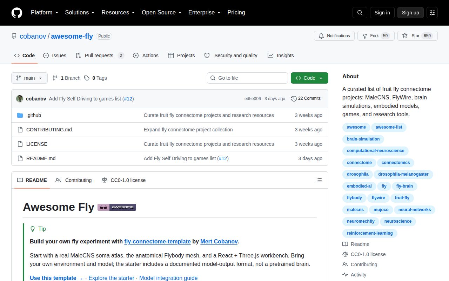Fork the awesome-fly repository
Screen dimensions: 449x281
pos(376,36)
